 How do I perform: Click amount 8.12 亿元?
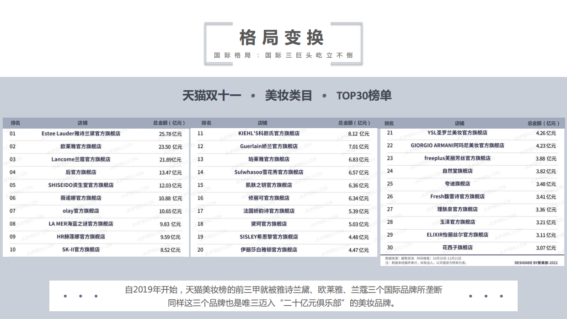click(358, 134)
